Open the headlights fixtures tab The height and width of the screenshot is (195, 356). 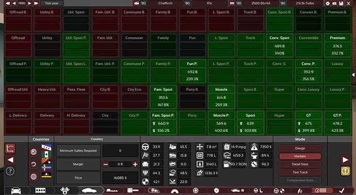coord(154,191)
